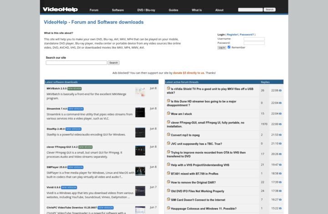This screenshot has width=328, height=214.
Task: Open OTA to VHS movie thread
Action: pyautogui.click(x=206, y=154)
